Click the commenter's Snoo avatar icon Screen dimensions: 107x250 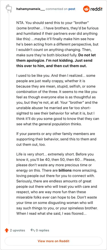click(9, 9)
